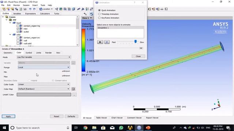Close the Animation dialog with Close button
This screenshot has width=234, height=131.
(138, 56)
